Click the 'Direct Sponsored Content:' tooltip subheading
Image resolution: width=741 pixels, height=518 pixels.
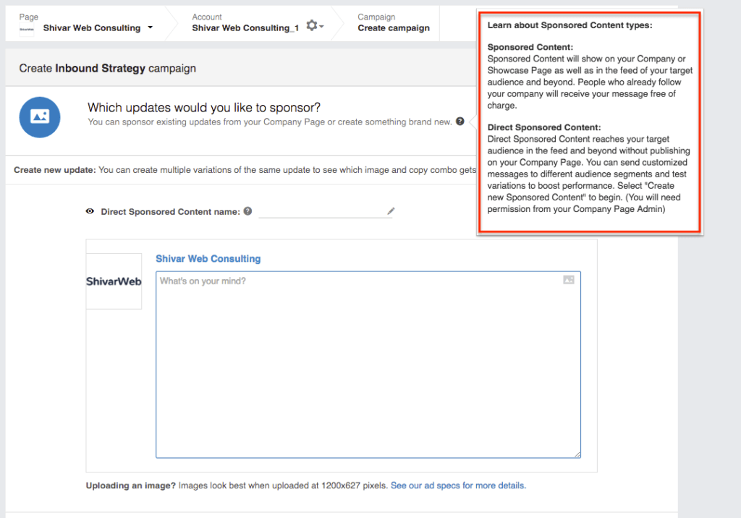tap(544, 127)
